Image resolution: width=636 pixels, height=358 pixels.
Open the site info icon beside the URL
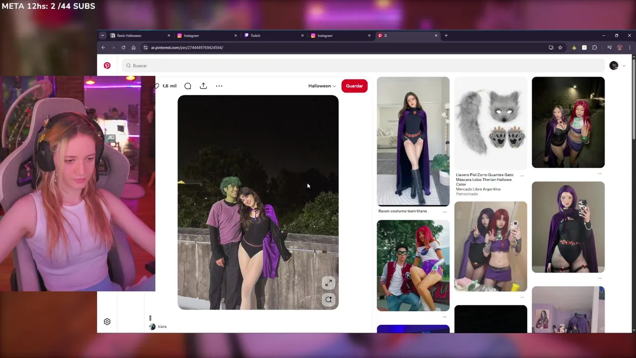(x=146, y=48)
